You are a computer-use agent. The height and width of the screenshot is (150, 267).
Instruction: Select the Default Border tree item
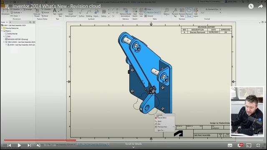(x=11, y=34)
